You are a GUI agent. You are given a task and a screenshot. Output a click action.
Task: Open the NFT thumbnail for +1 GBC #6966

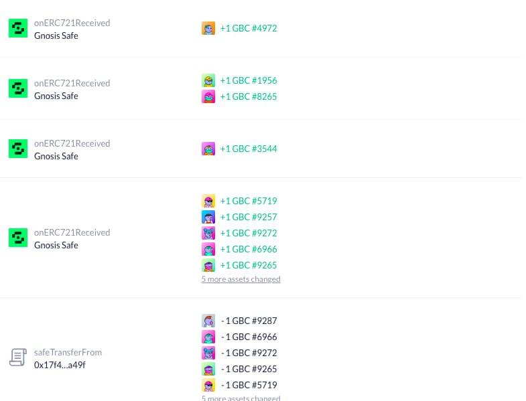point(208,249)
